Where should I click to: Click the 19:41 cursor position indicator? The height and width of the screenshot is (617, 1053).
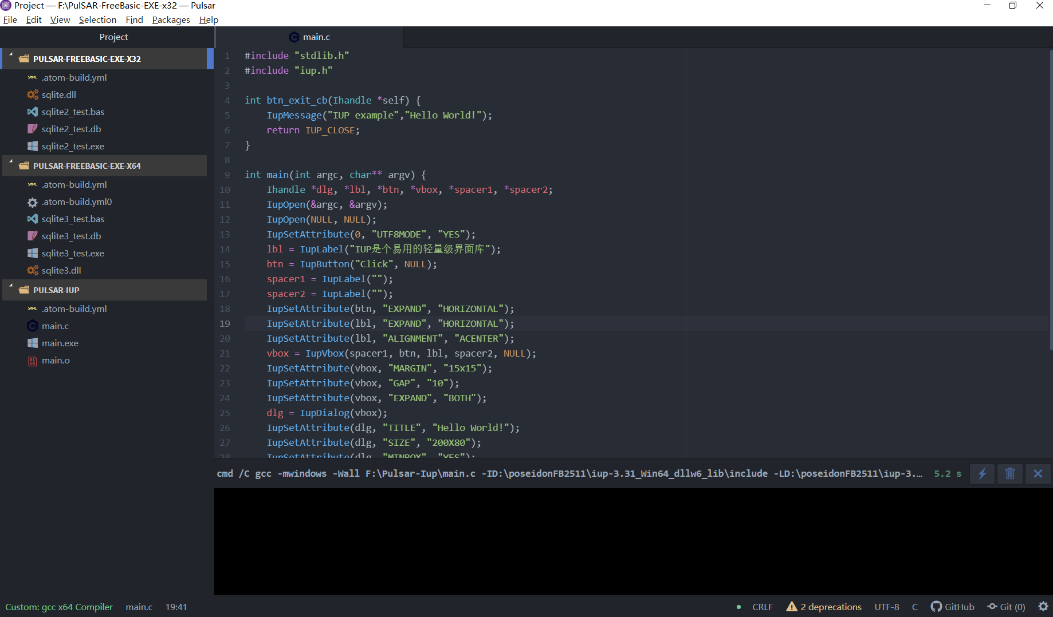(176, 607)
